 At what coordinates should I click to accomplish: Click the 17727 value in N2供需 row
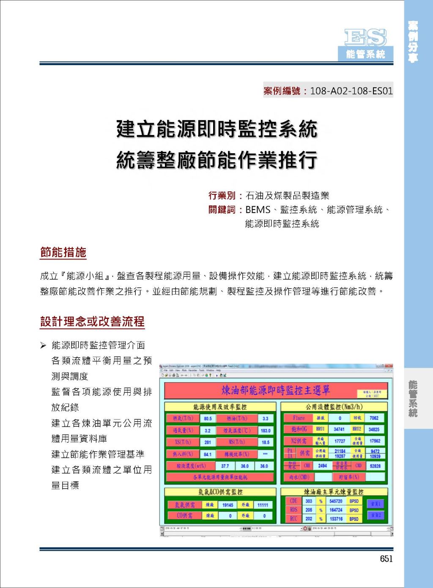click(x=340, y=441)
